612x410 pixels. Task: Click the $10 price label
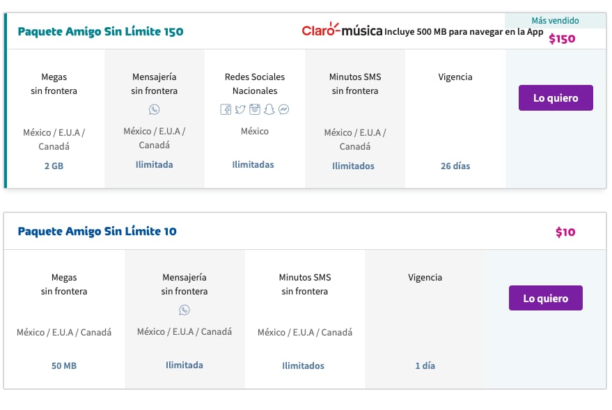(565, 232)
